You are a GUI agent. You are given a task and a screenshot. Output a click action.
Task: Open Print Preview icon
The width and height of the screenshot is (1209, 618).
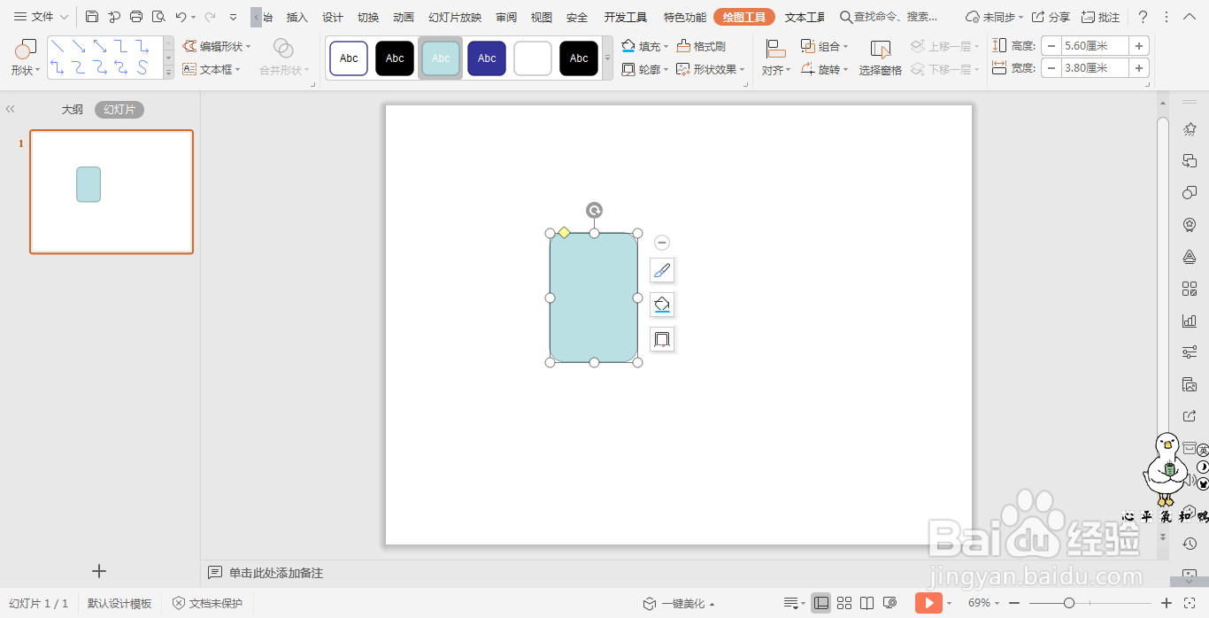pos(158,17)
